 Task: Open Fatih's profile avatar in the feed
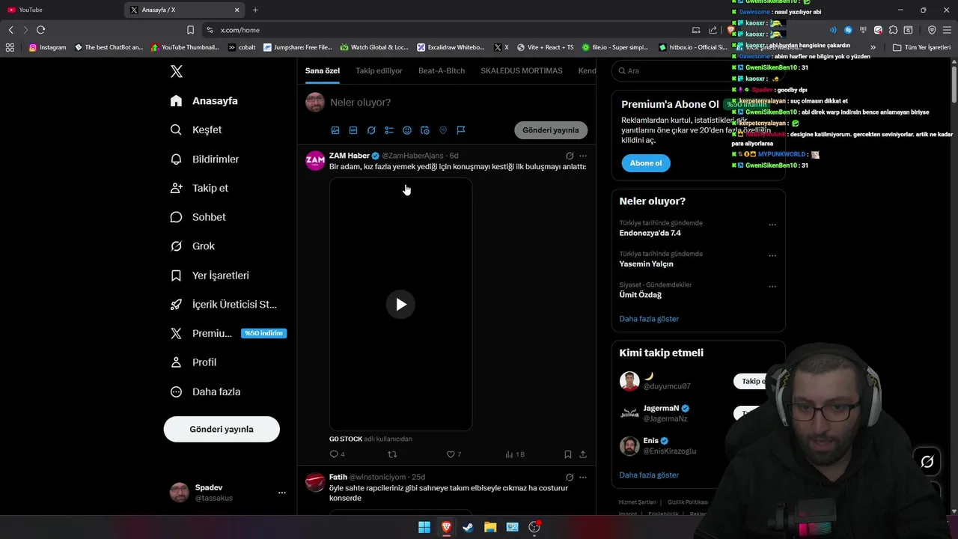pos(315,482)
